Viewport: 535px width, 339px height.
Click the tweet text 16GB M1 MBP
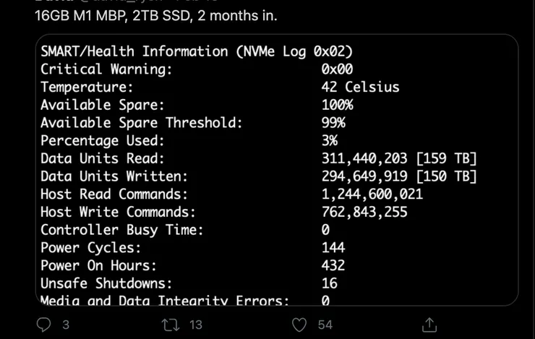[81, 16]
